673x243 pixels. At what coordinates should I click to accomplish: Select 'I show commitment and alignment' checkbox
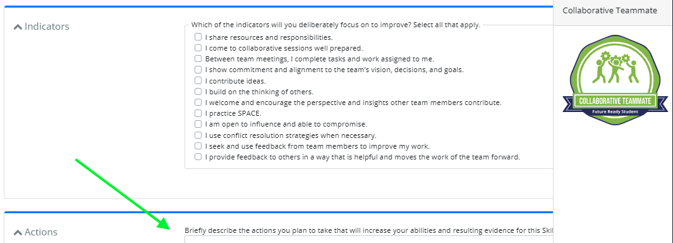pos(198,69)
